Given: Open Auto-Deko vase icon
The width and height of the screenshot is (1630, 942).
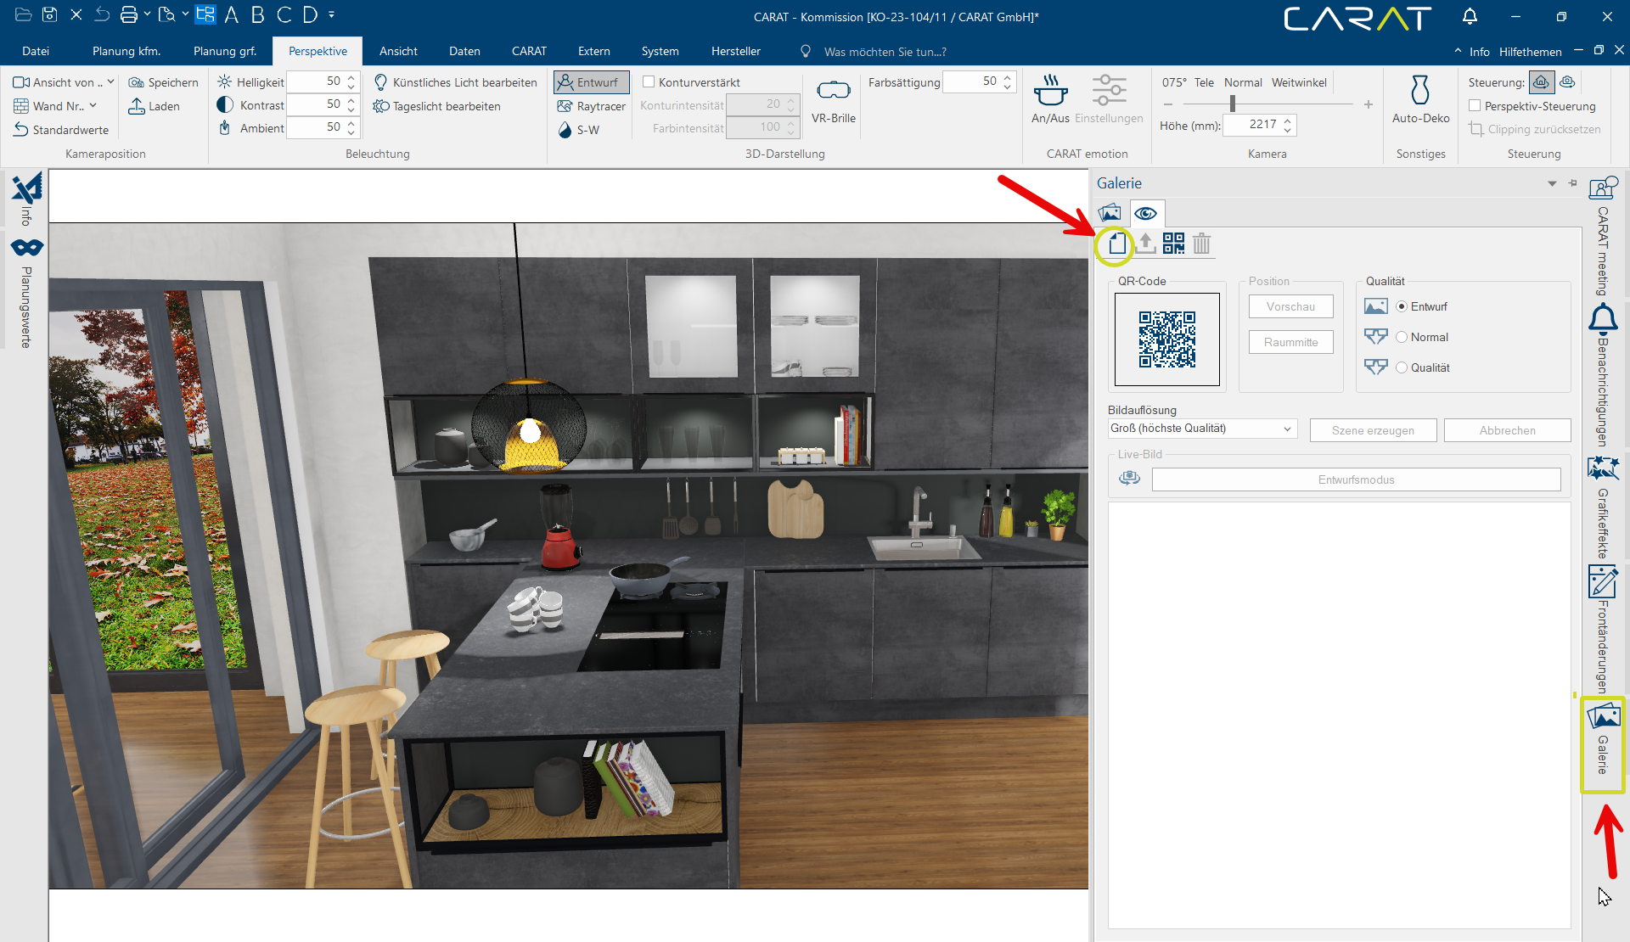Looking at the screenshot, I should pyautogui.click(x=1420, y=90).
